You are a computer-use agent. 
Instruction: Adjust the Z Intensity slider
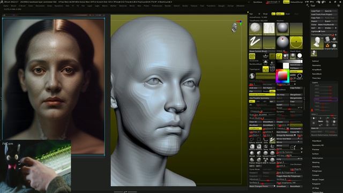pos(262,112)
